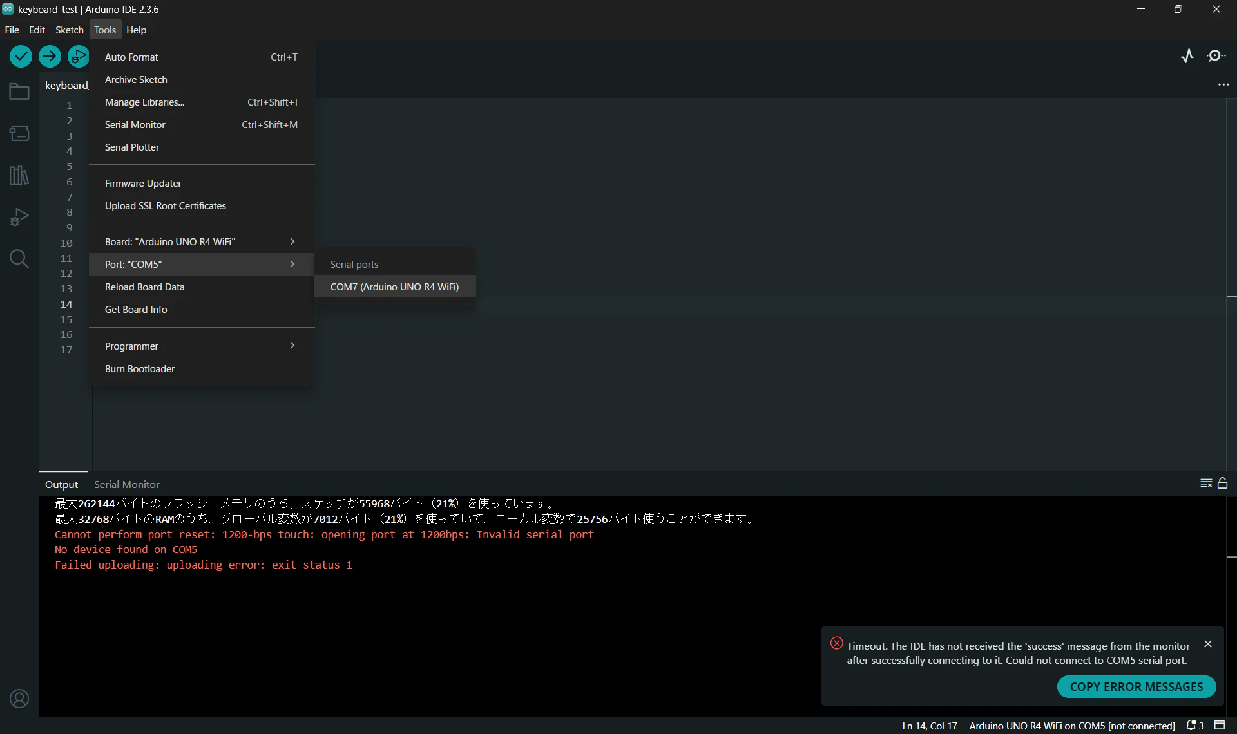
Task: Toggle the output scroll lock icon
Action: (x=1222, y=483)
